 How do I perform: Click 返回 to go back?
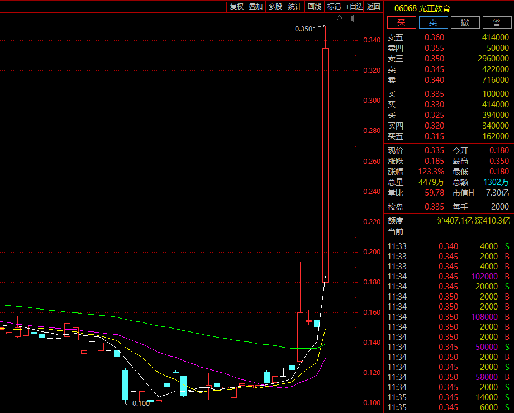tap(373, 7)
